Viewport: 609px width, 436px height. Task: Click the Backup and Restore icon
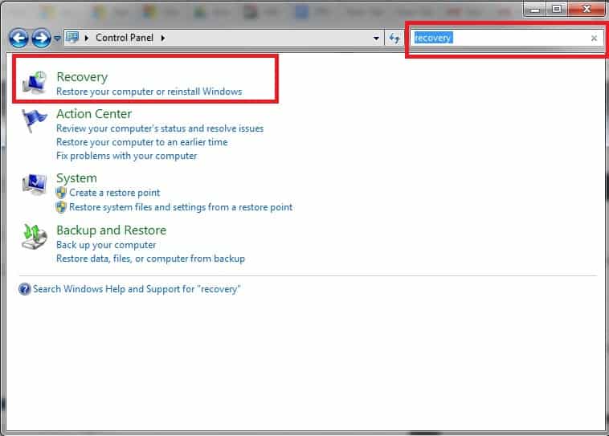[35, 236]
